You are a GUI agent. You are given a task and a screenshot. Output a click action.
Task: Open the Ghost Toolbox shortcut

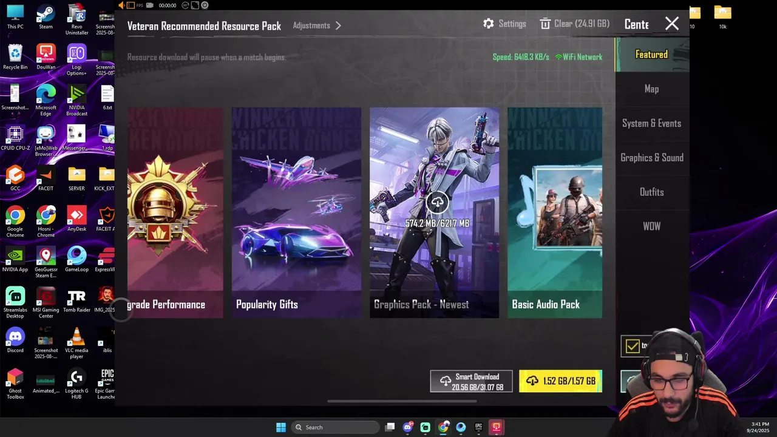pyautogui.click(x=15, y=384)
